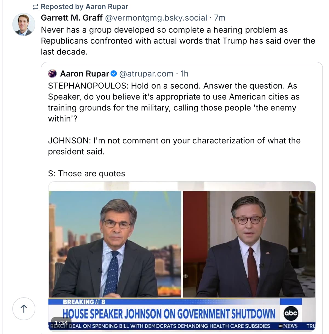Click the blue verified badge beside Aaron Rupar
Screen dimensions: 329x334
114,74
